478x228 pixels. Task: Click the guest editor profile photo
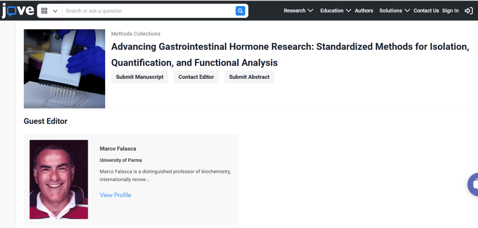point(59,180)
